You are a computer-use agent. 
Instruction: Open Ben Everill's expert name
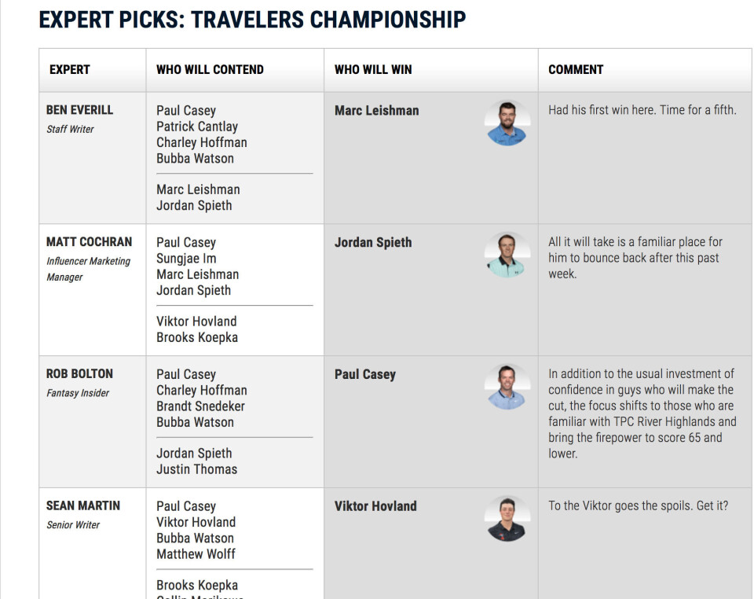click(x=80, y=110)
